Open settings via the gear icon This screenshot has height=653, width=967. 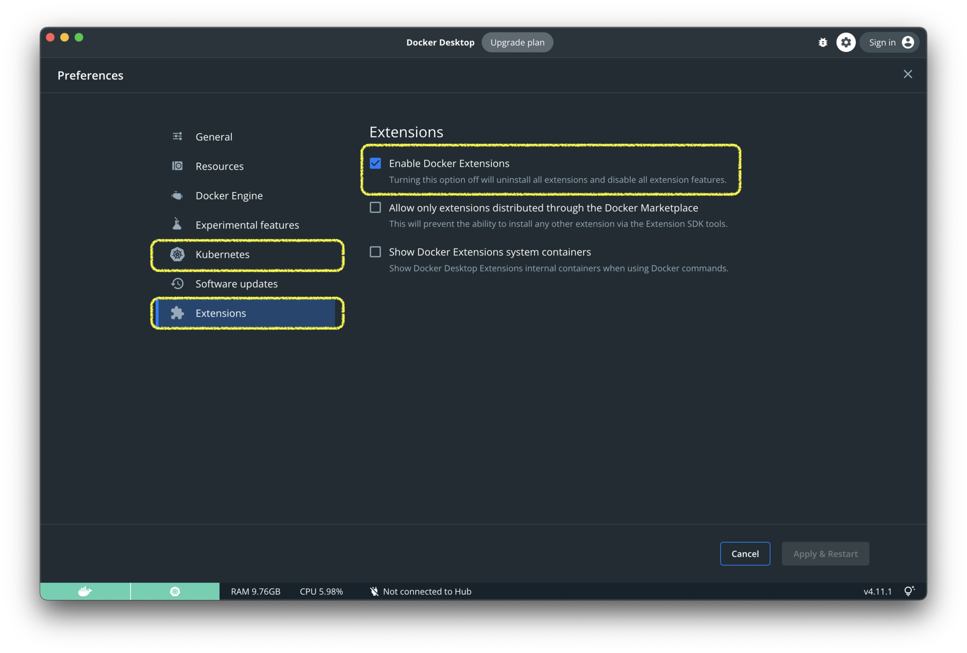(x=846, y=43)
